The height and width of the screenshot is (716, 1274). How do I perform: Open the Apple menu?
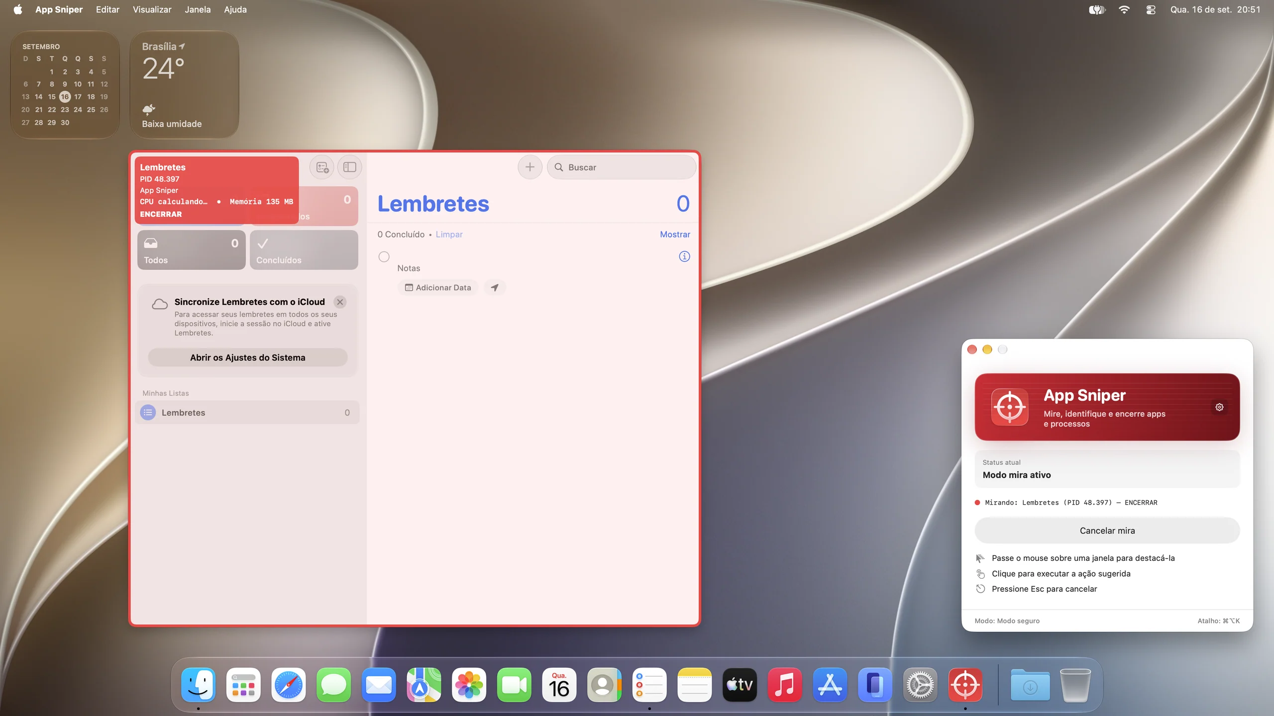[x=18, y=9]
